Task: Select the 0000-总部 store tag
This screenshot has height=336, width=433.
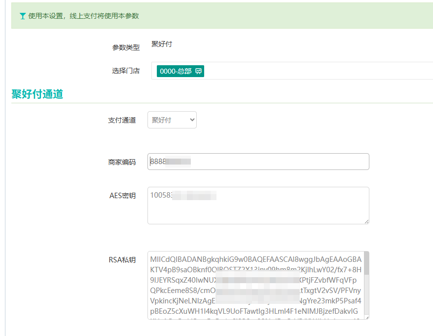Action: [180, 71]
